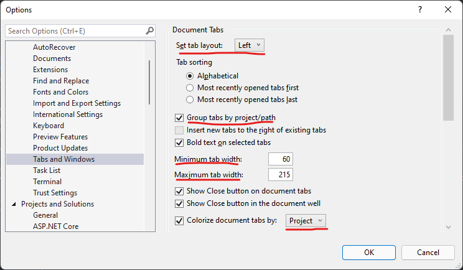Select International Settings

(x=68, y=114)
